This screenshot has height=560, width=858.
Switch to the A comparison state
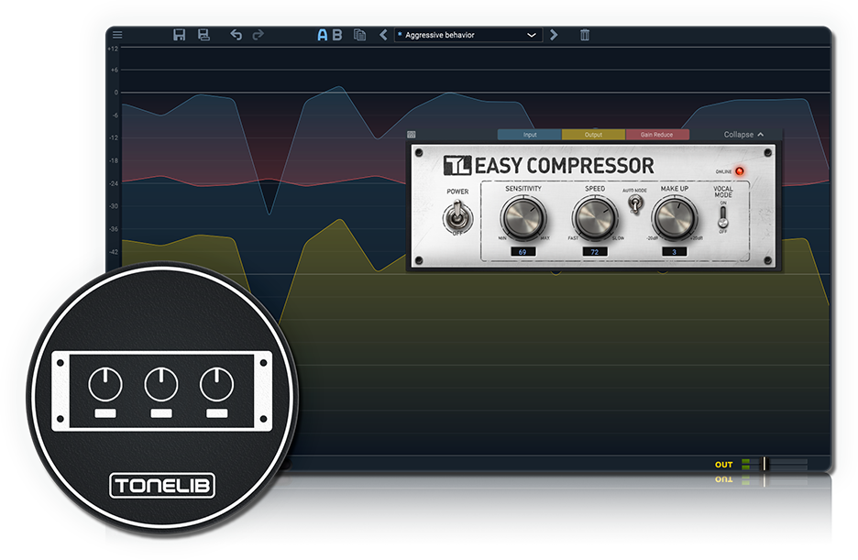coord(323,35)
